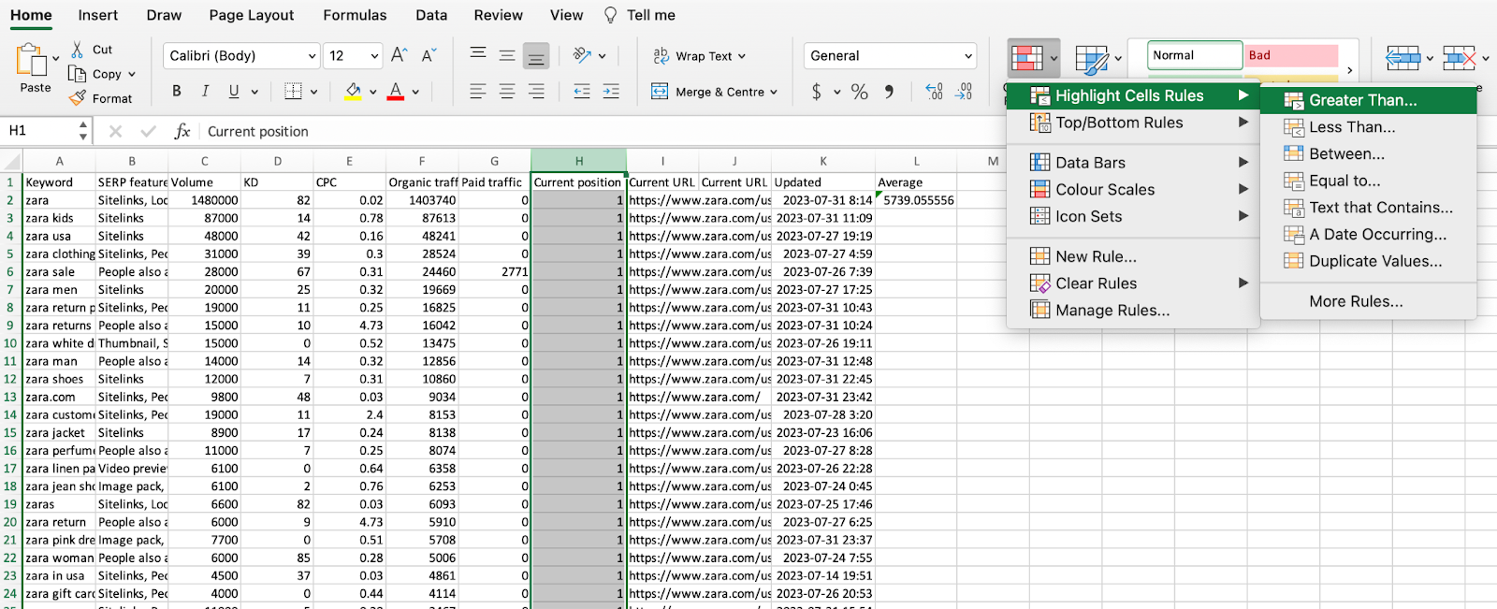The width and height of the screenshot is (1497, 609).
Task: Click the fill colour bucket icon
Action: [353, 92]
